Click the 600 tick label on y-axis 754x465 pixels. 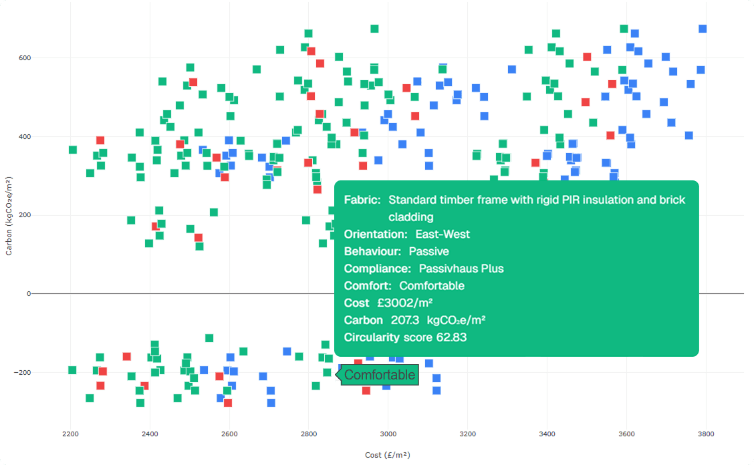point(25,58)
